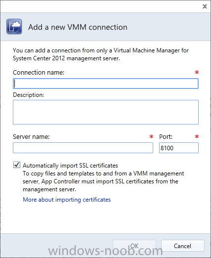Click inside the Description text box
211x258 pixels.
(x=106, y=112)
